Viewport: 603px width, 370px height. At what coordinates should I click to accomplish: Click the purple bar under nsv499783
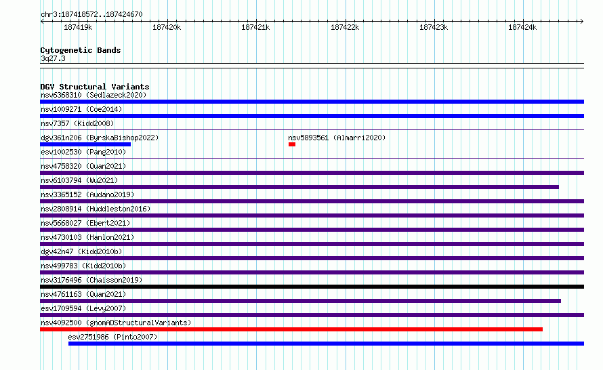point(312,272)
